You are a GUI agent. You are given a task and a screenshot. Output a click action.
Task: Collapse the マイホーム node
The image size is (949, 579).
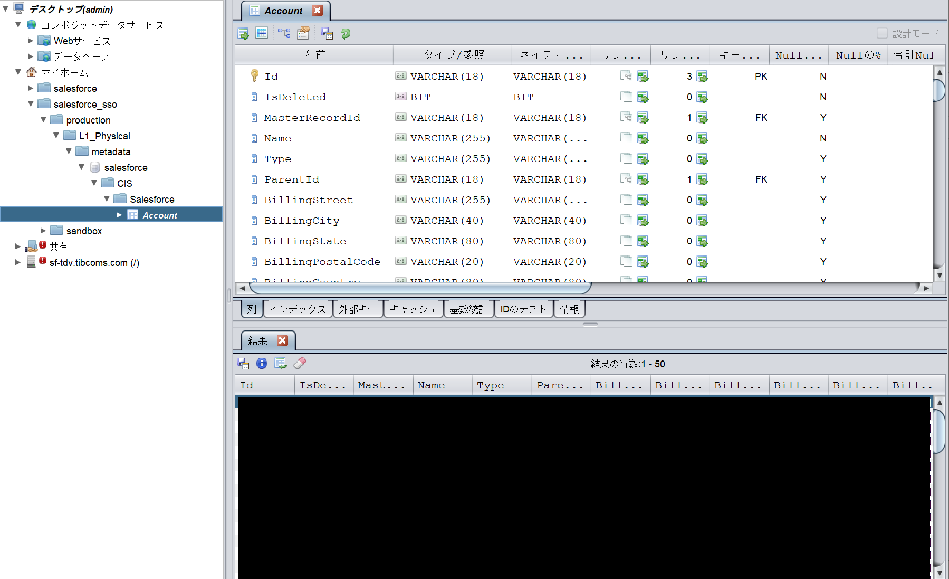pyautogui.click(x=18, y=72)
